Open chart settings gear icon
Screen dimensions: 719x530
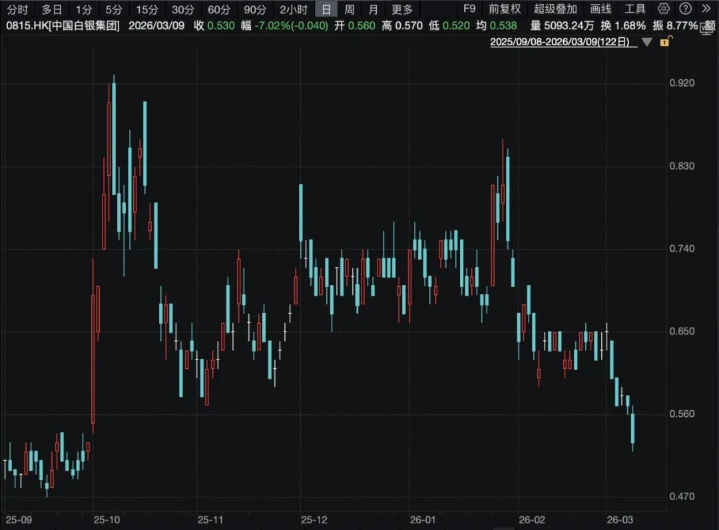click(664, 8)
